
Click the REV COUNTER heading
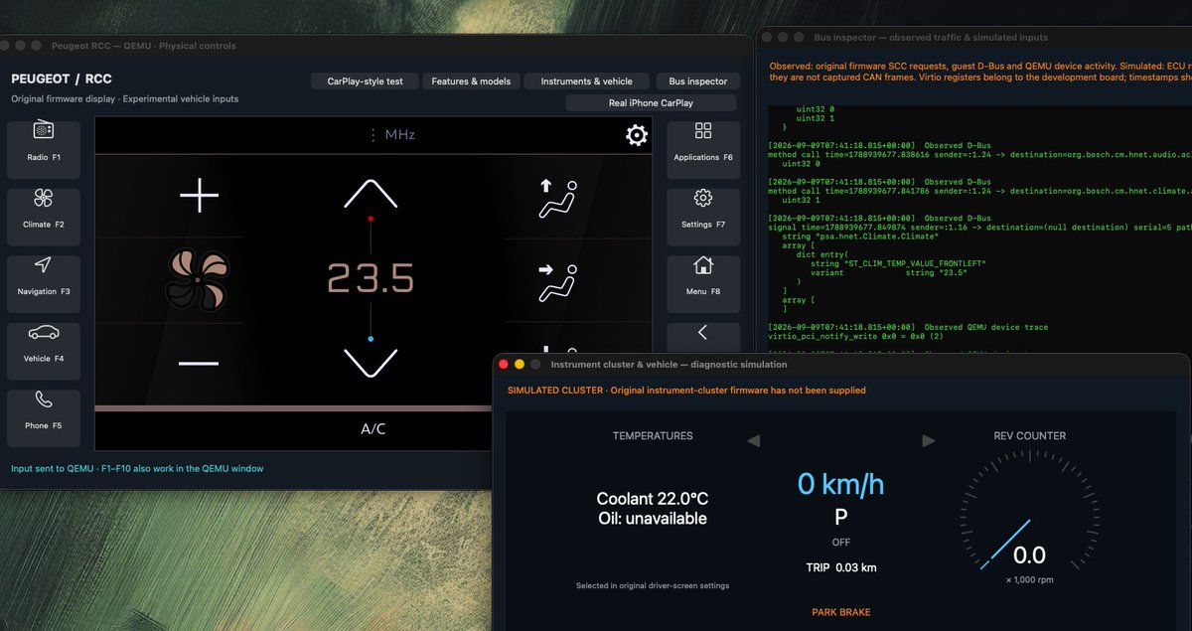tap(1030, 436)
